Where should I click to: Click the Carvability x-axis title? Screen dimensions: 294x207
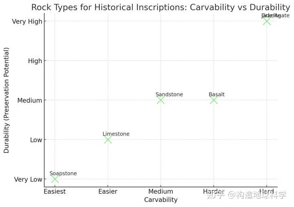160,200
